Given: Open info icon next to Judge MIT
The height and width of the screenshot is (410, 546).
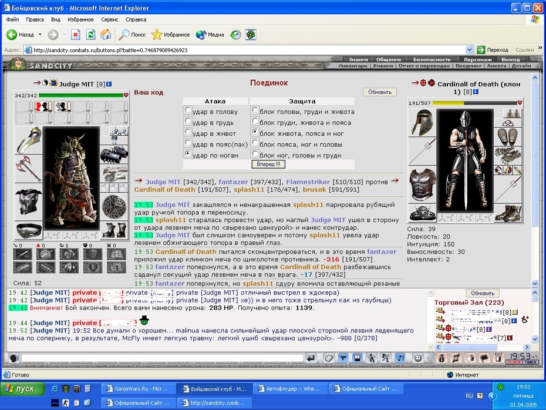Looking at the screenshot, I should 109,84.
